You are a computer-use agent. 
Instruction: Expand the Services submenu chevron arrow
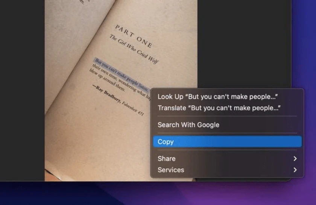click(x=295, y=170)
